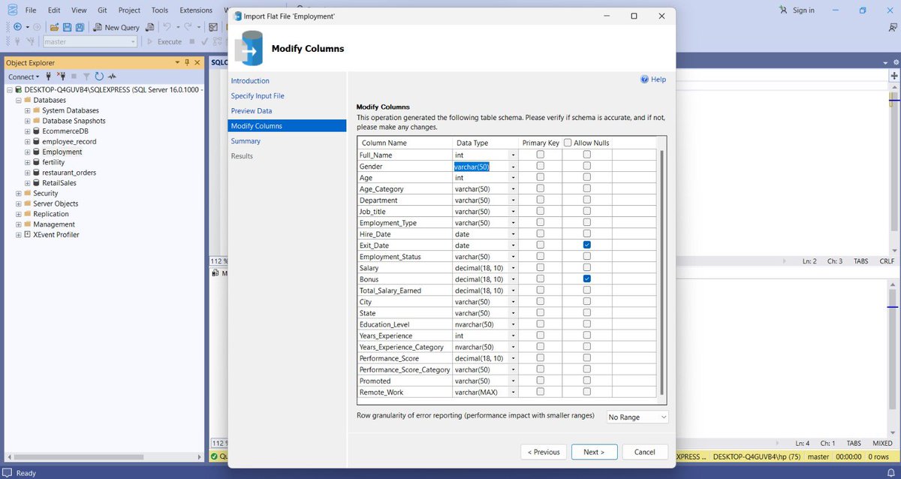Go to the Preview Data step
Viewport: 901px width, 479px height.
[252, 111]
